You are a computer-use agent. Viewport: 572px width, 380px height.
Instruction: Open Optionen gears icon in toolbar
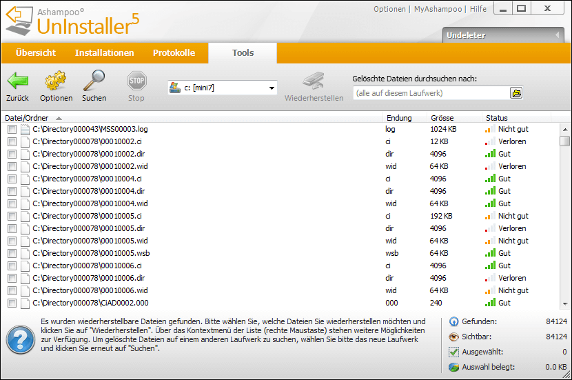tap(55, 81)
